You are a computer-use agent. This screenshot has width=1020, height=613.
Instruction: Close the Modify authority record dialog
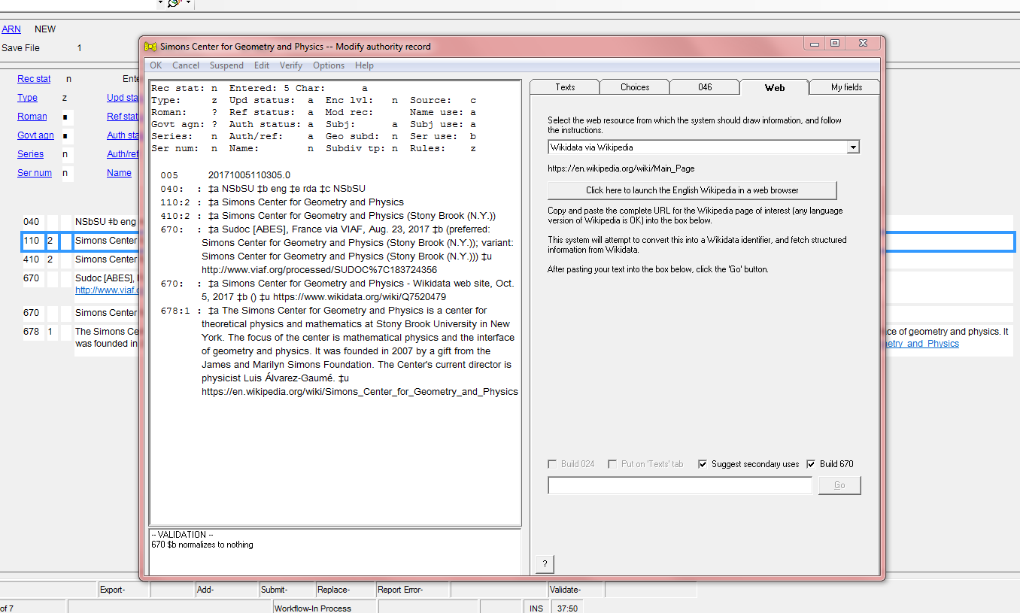pos(863,44)
